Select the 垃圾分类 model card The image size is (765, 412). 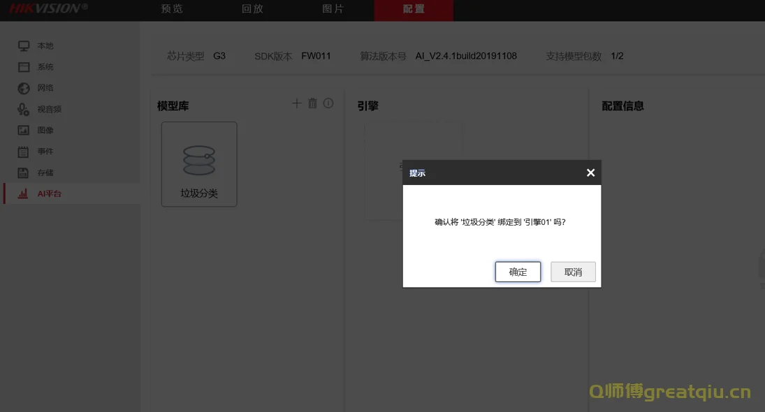199,164
